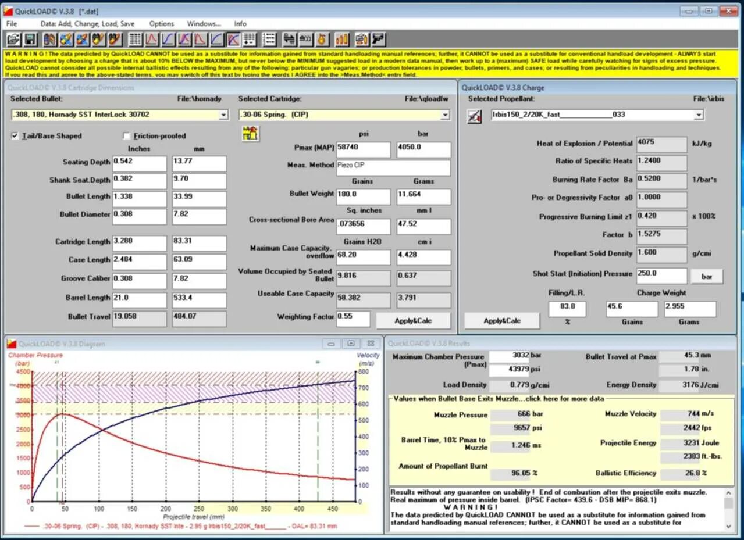Click the propellant icon beside the Irbis150 dropdown

(475, 116)
